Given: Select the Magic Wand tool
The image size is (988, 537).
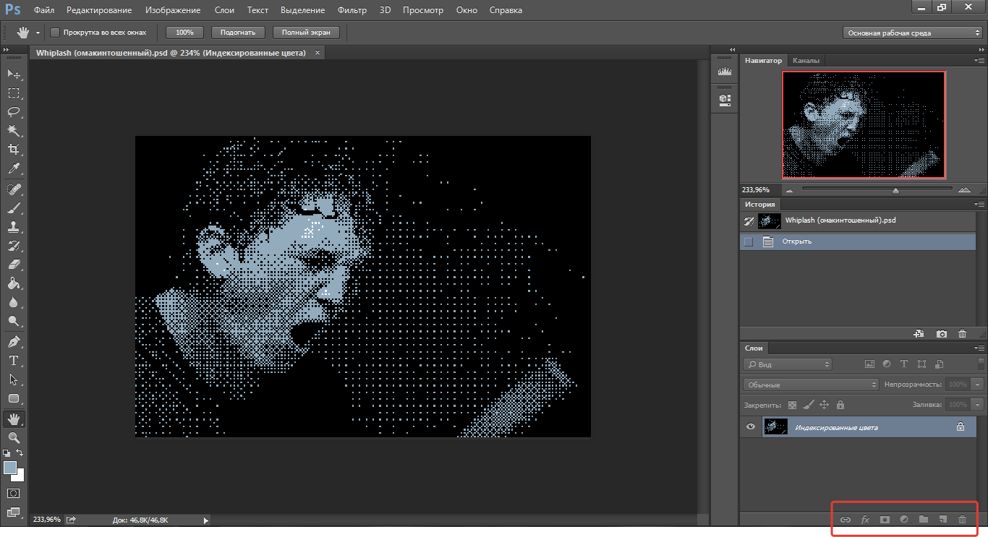Looking at the screenshot, I should click(14, 131).
